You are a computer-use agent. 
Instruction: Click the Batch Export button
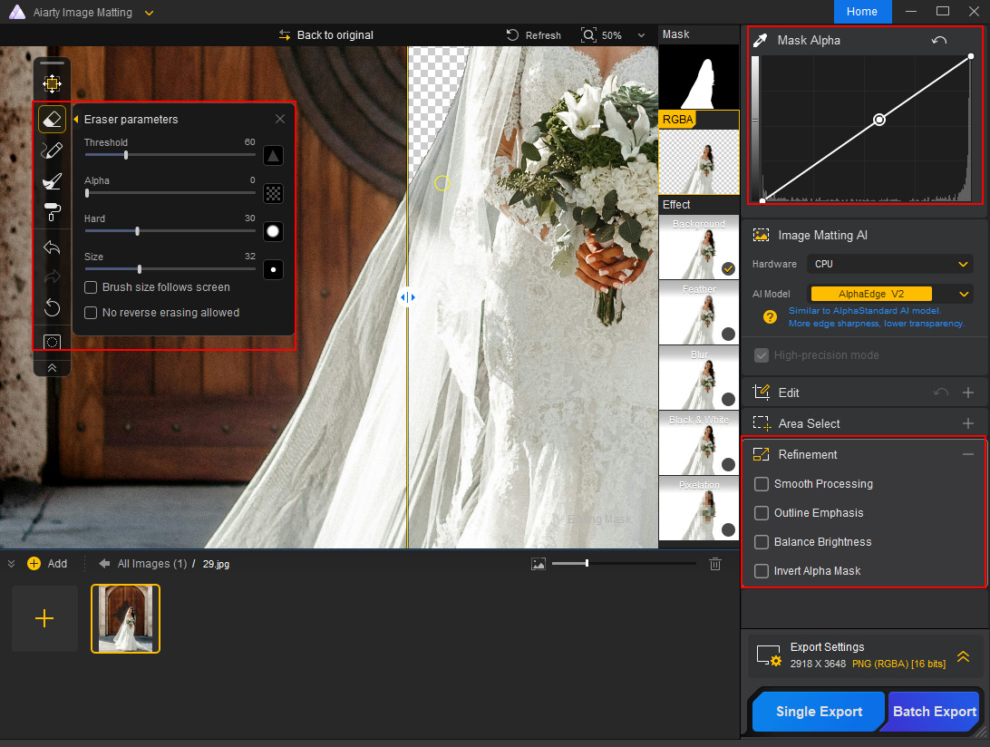pos(935,712)
